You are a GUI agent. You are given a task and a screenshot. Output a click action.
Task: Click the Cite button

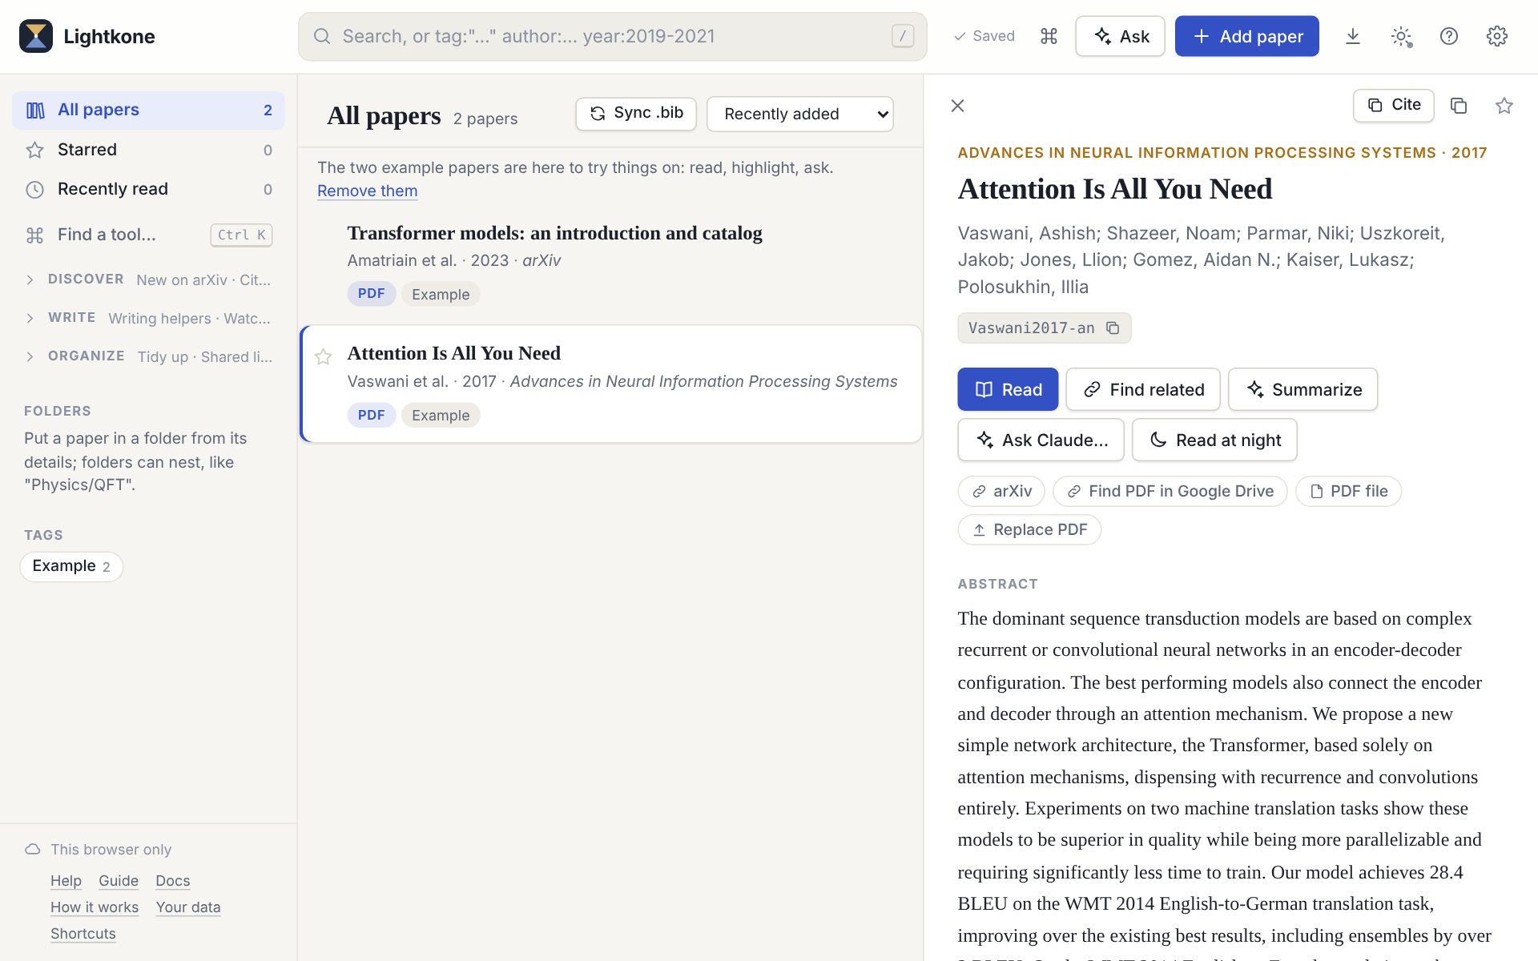[1394, 105]
